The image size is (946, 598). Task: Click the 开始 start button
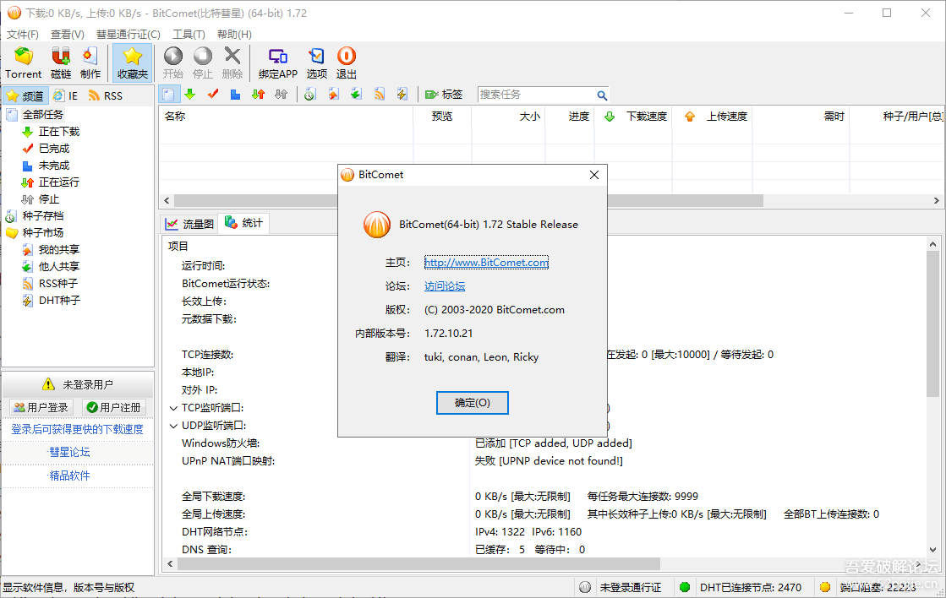click(173, 63)
